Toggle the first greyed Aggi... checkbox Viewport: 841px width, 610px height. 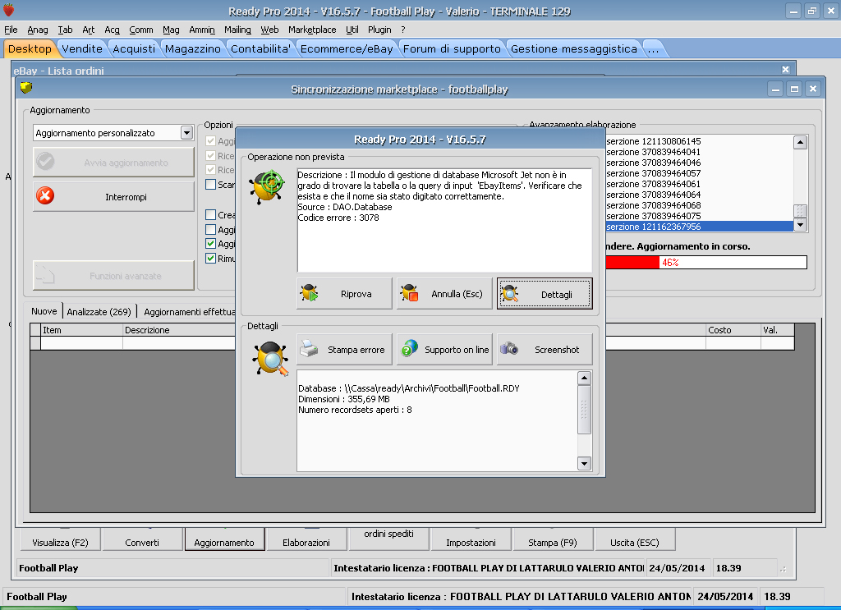pos(211,141)
